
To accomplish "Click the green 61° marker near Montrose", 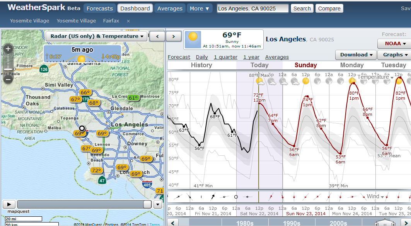I will (133, 98).
